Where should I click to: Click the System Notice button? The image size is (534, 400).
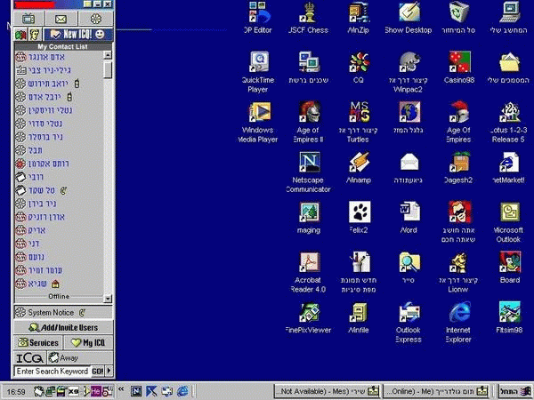pos(63,312)
